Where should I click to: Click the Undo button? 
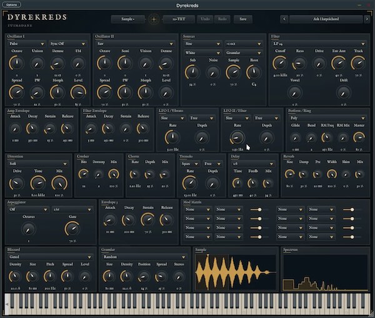[x=205, y=19]
